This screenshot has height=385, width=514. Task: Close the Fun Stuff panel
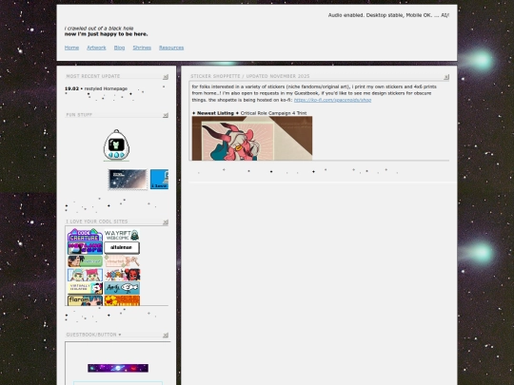tap(166, 115)
